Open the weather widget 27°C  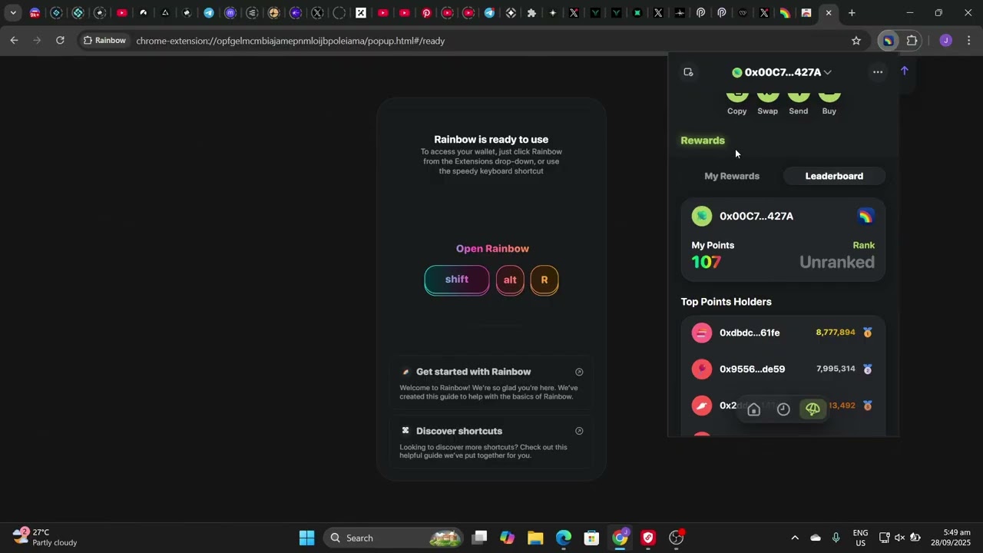click(45, 538)
